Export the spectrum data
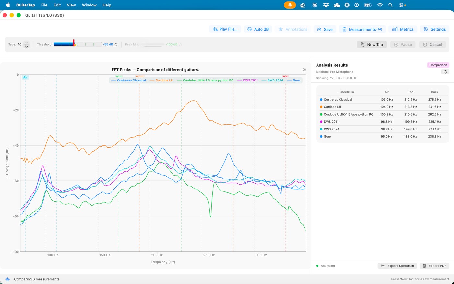This screenshot has height=284, width=454. 397,266
